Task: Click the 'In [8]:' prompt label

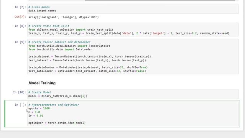Action: click(20, 26)
